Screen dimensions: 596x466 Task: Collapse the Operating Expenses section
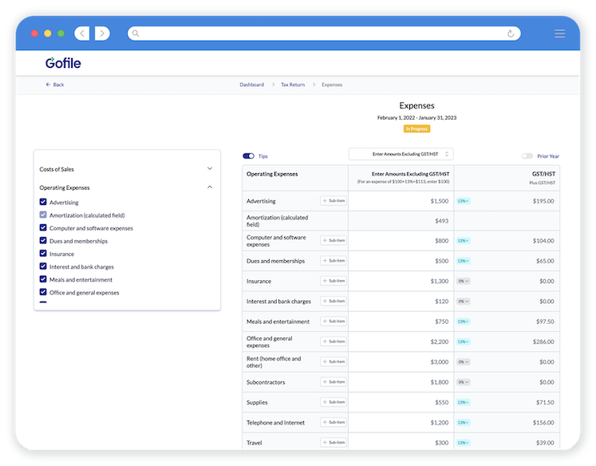point(210,188)
